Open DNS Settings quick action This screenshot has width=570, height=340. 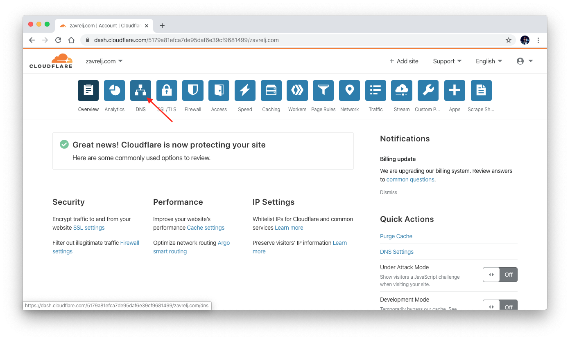(x=397, y=252)
